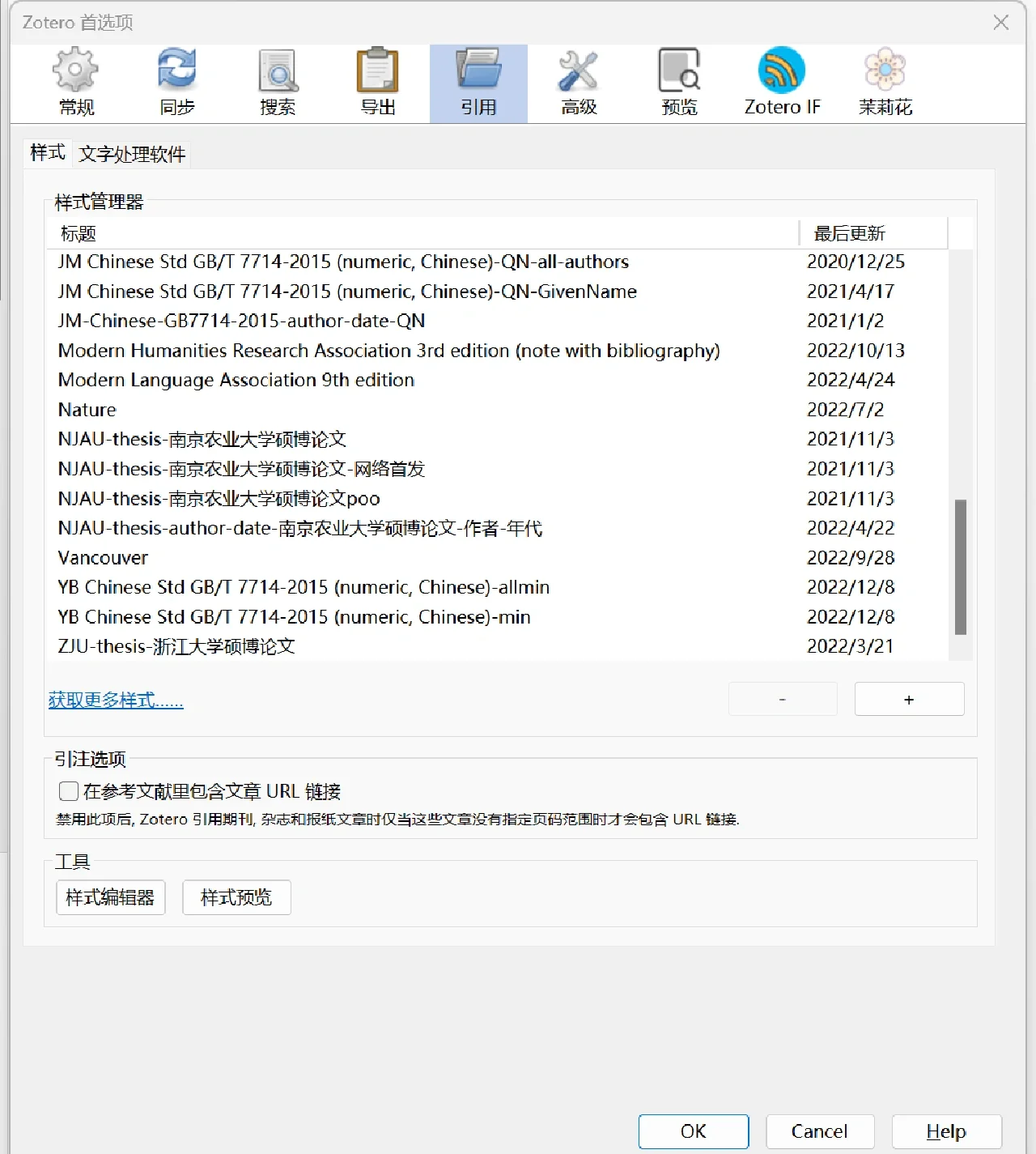
Task: Select JM Chinese Std QN-all-authors style
Action: coord(497,262)
